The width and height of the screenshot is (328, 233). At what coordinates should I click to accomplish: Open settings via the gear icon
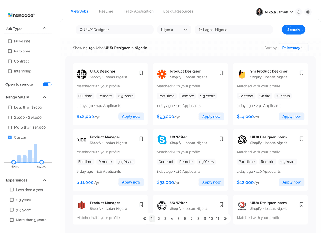coord(308,12)
